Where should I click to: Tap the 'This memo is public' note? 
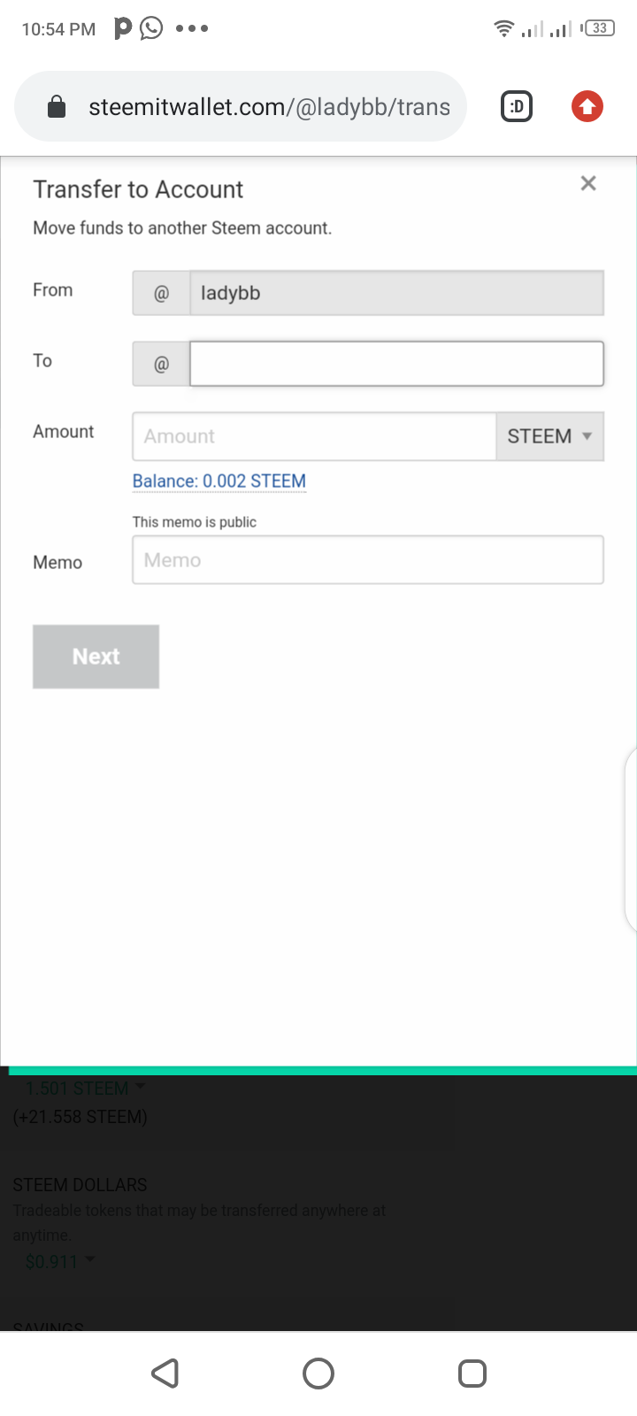(195, 522)
